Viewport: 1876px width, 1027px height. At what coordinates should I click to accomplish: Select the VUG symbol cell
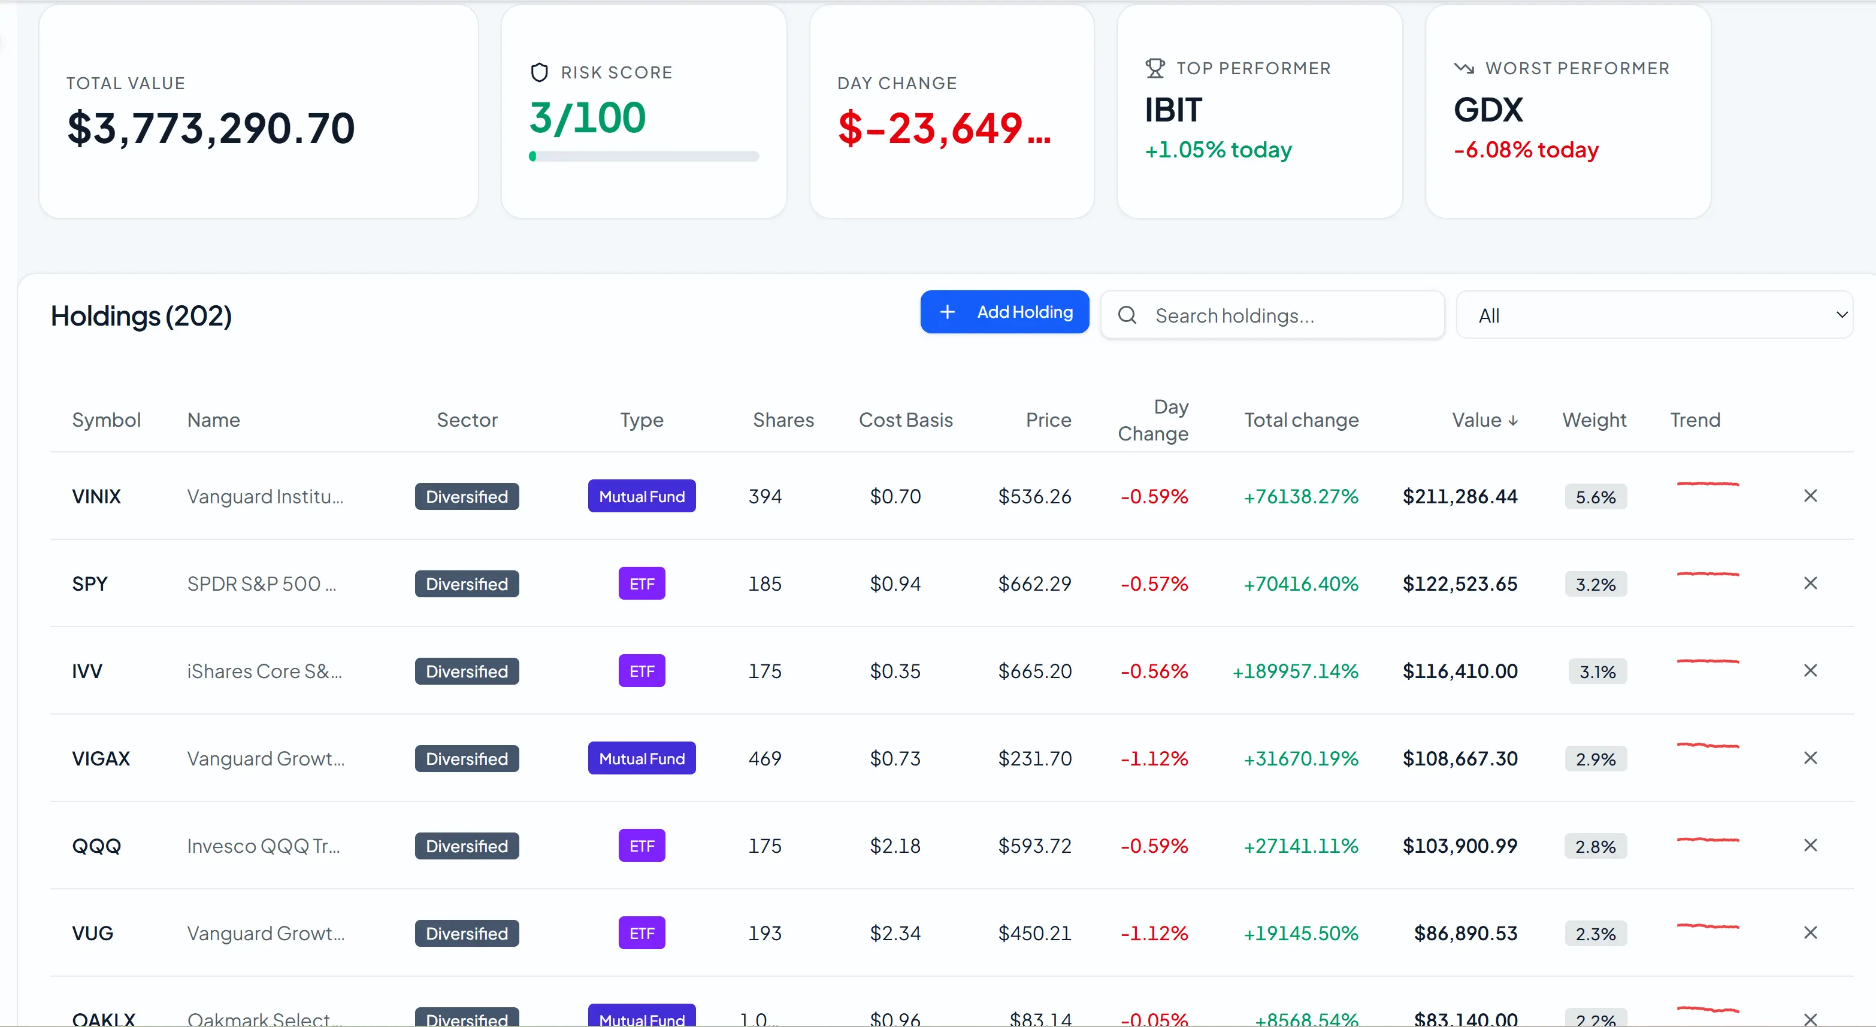pos(92,933)
